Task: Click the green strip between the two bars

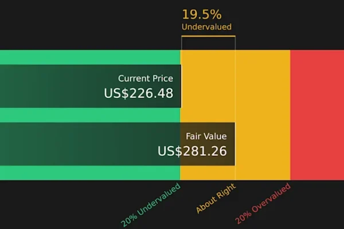Action: [x=86, y=115]
